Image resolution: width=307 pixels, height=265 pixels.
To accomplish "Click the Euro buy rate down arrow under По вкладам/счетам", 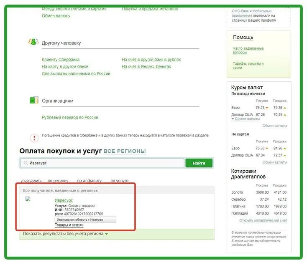I will coord(267,108).
